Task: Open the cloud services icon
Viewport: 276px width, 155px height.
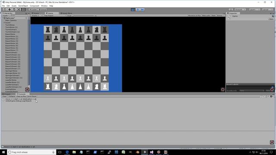Action: point(231,9)
